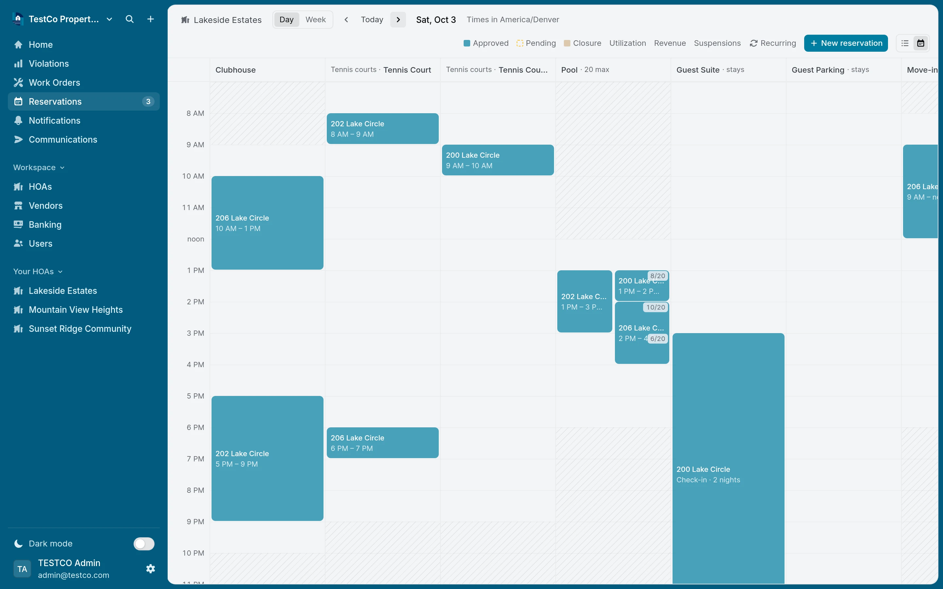Collapse the Workspace section
This screenshot has height=589, width=943.
tap(39, 168)
